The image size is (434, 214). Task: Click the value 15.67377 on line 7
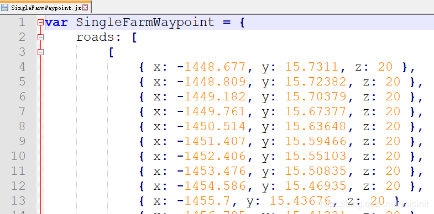pos(316,112)
